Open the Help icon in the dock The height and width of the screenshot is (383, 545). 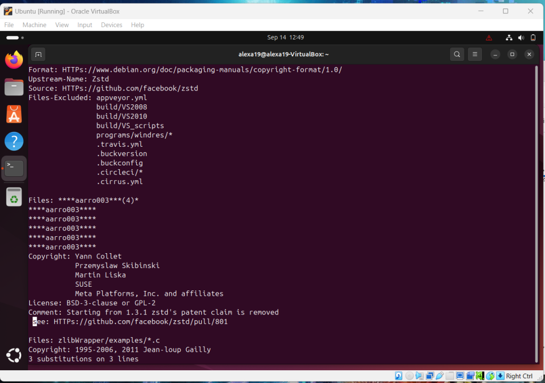[14, 141]
